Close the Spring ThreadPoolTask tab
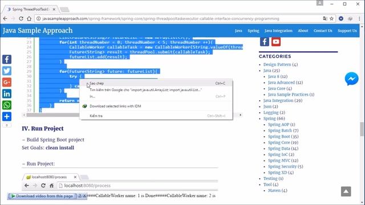The width and height of the screenshot is (365, 205). click(54, 9)
